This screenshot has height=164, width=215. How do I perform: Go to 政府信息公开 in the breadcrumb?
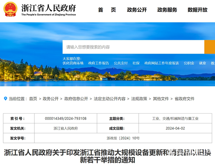(76, 99)
